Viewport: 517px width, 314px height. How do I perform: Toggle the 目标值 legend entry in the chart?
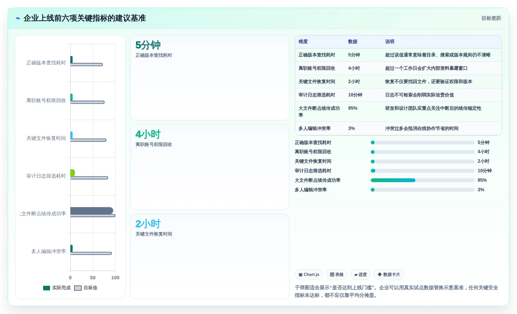86,288
